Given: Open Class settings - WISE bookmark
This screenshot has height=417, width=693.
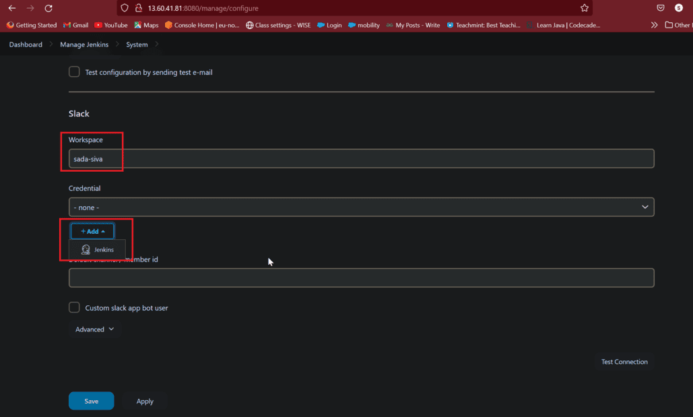Looking at the screenshot, I should coord(278,25).
